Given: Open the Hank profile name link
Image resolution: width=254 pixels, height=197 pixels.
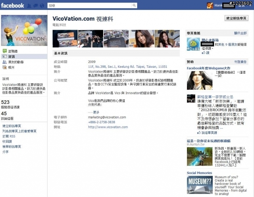Looking at the screenshot, I should 218,5.
